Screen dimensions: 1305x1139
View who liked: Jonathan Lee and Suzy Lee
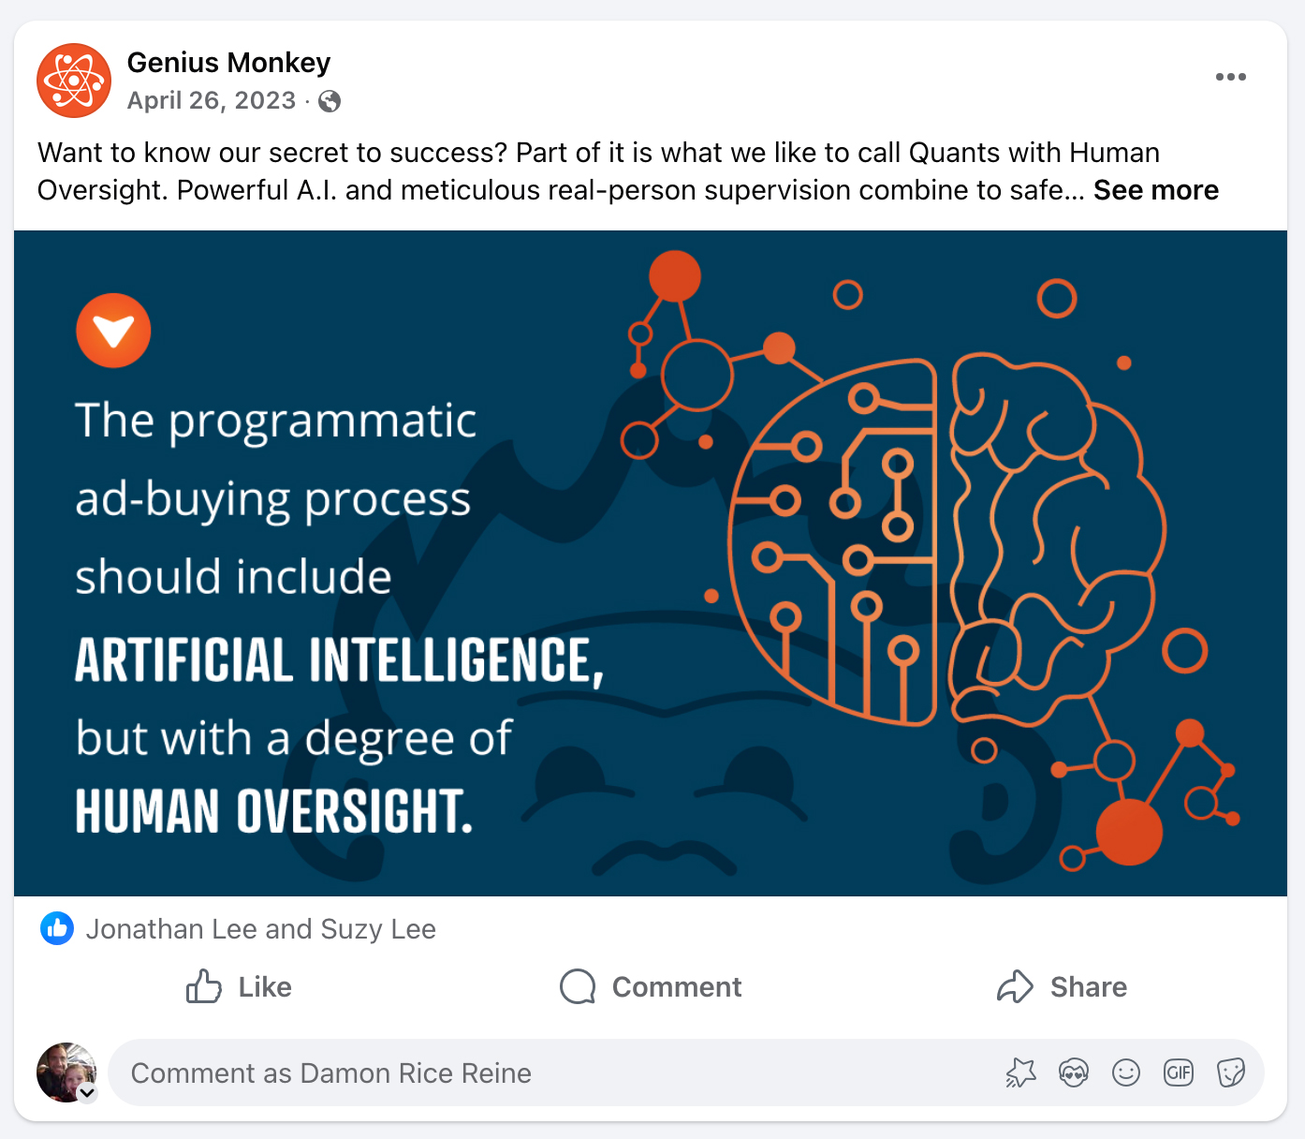[261, 929]
